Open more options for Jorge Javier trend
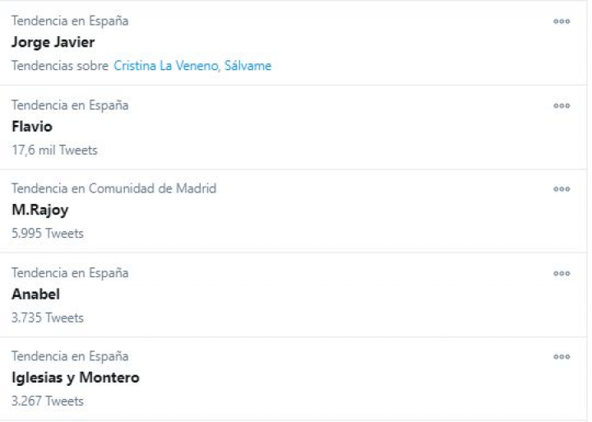The height and width of the screenshot is (422, 592). (562, 22)
